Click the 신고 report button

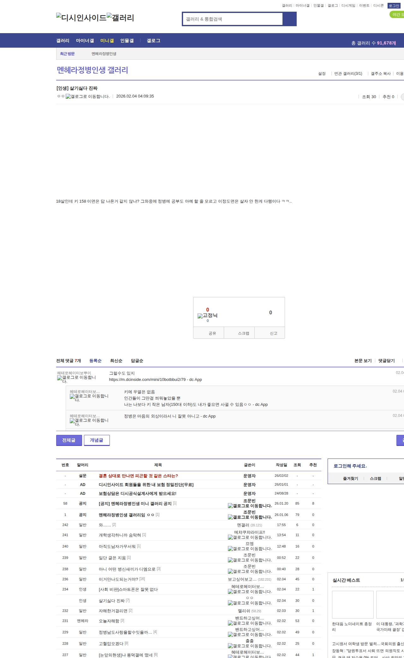coord(270,333)
